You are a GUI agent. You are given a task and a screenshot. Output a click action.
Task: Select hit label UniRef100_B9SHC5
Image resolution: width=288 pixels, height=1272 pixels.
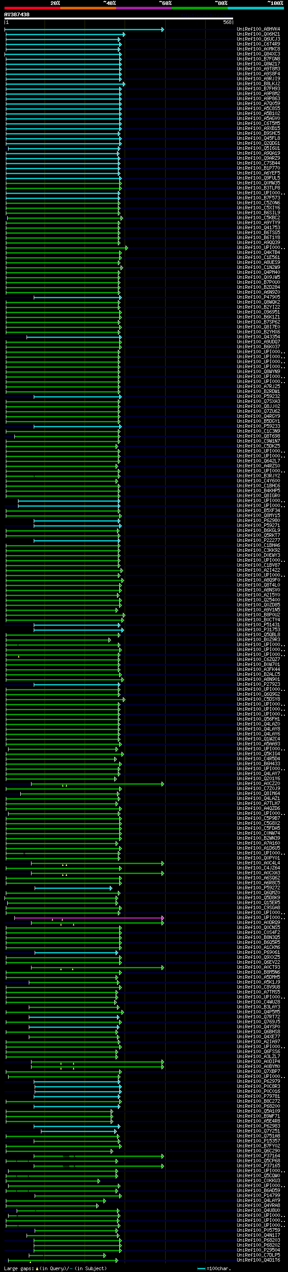[x=258, y=133]
